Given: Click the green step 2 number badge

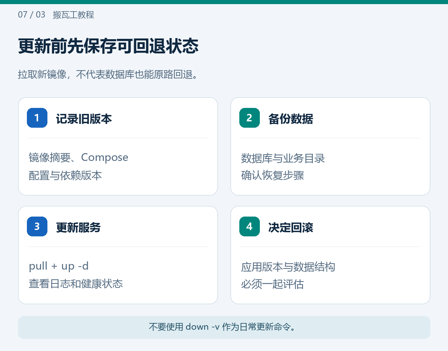Looking at the screenshot, I should [x=249, y=118].
